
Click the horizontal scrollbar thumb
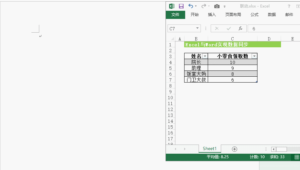(281, 149)
